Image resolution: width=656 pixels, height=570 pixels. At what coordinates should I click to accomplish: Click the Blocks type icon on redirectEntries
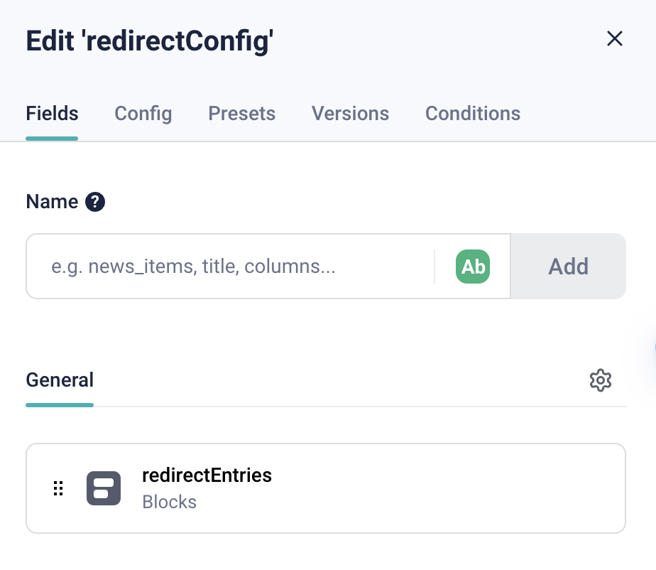(104, 488)
